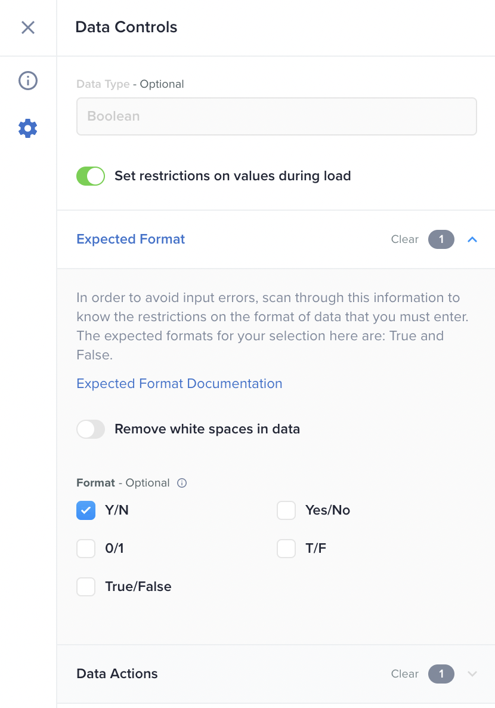The height and width of the screenshot is (708, 495).
Task: Open the Data Type Boolean dropdown
Action: coord(276,116)
